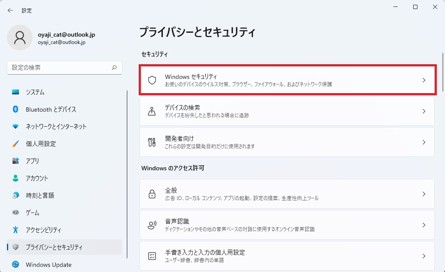
Task: Click the Wi-Fi network icon in sidebar
Action: coord(16,126)
